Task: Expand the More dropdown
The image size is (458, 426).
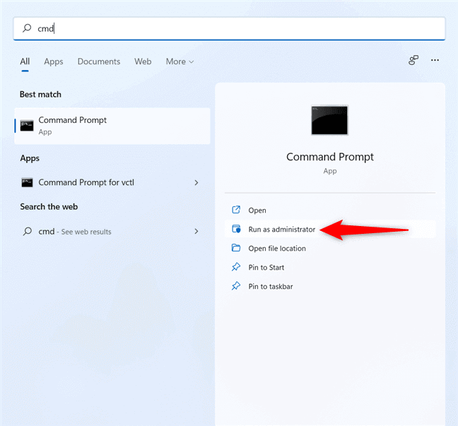Action: coord(180,61)
